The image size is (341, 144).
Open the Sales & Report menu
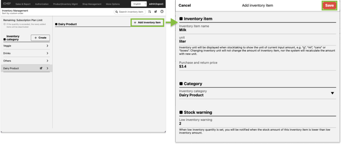(23, 4)
